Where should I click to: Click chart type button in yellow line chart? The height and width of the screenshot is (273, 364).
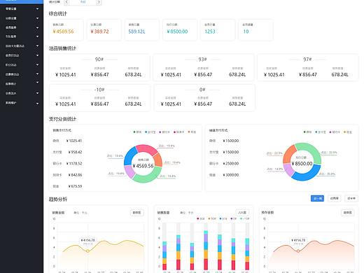(x=137, y=213)
